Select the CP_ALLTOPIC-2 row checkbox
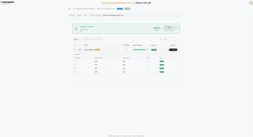This screenshot has height=137, width=253. (75, 50)
